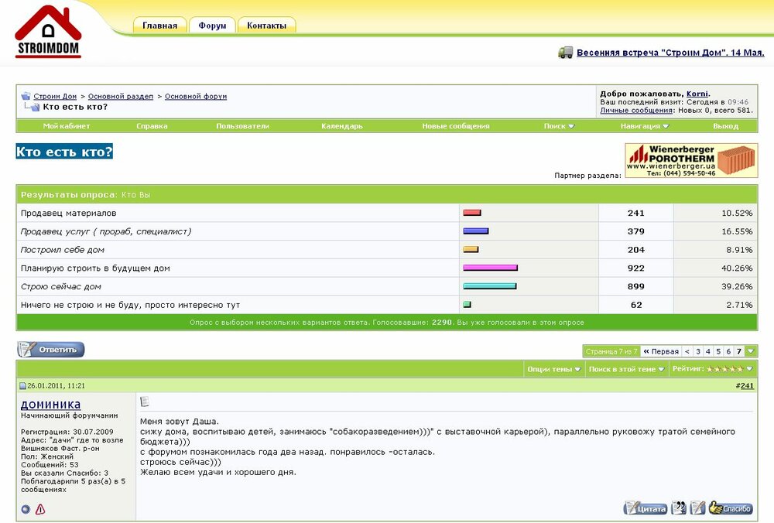Go to page 5 of thread
The image size is (774, 523).
pos(718,351)
